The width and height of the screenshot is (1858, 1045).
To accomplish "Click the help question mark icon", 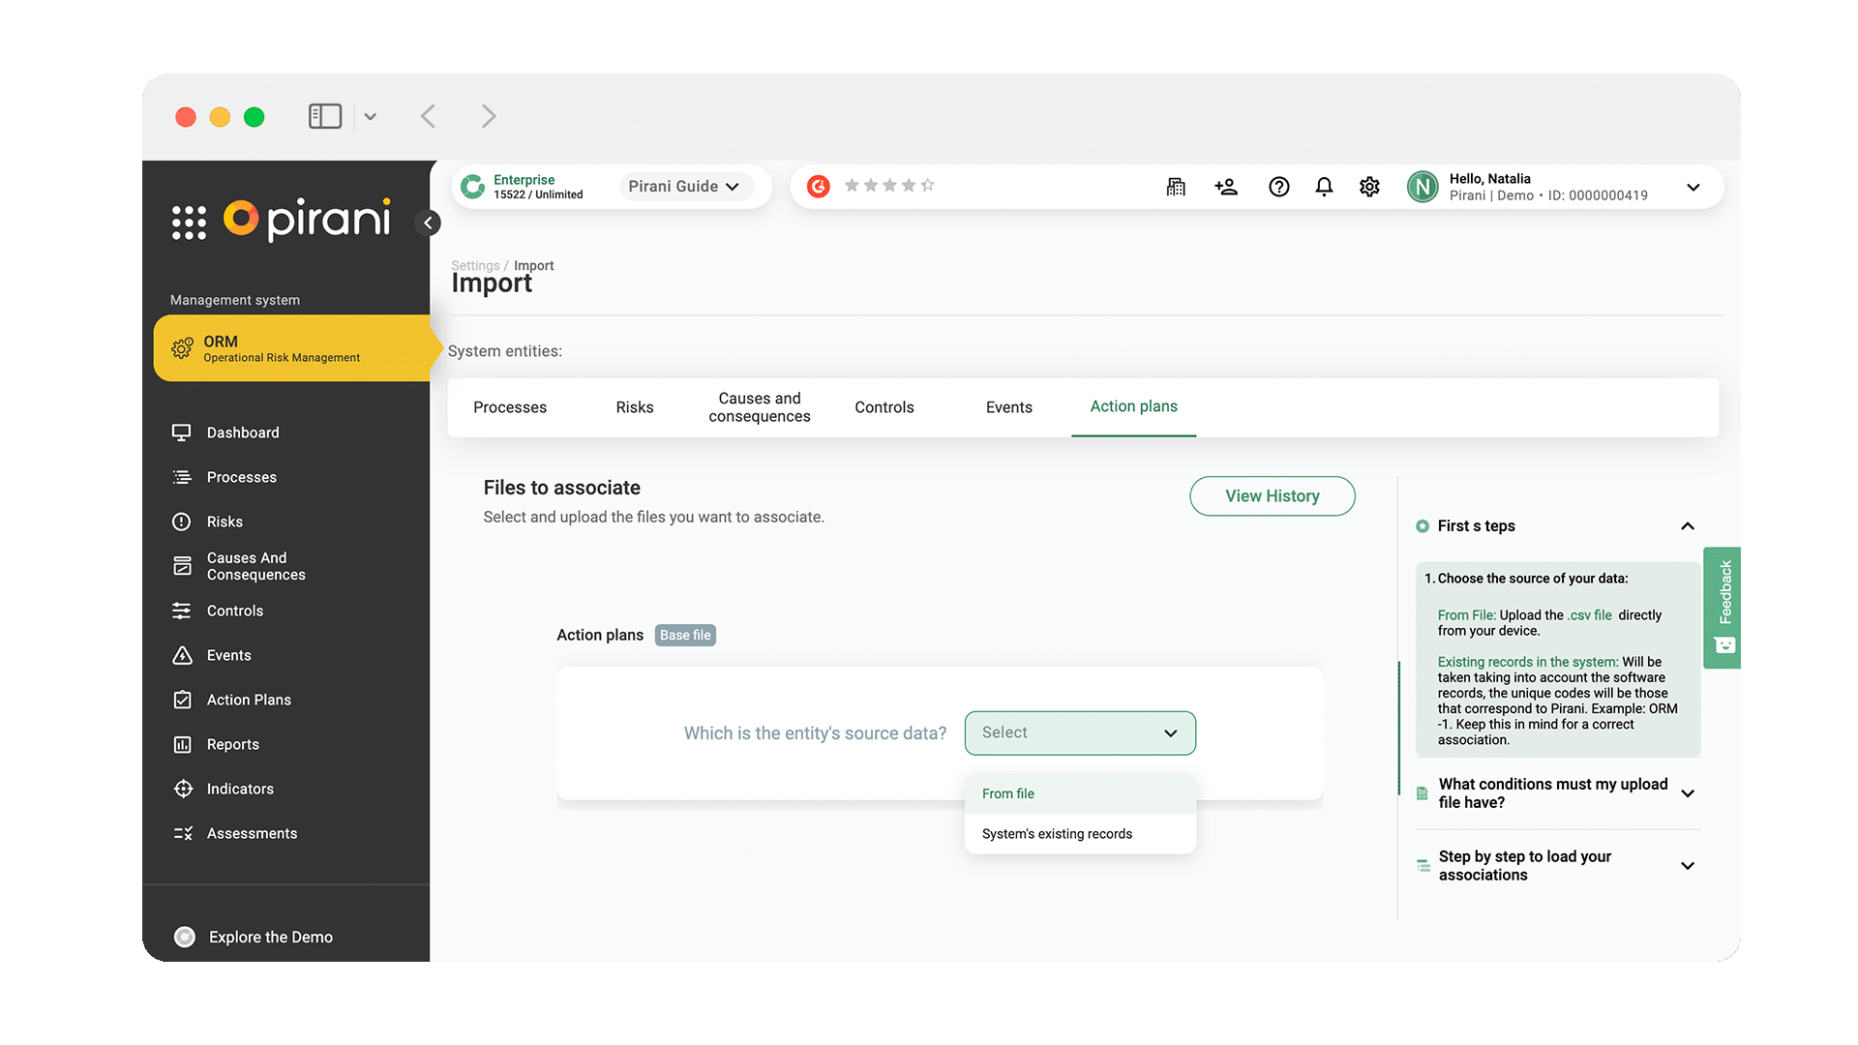I will coord(1279,187).
